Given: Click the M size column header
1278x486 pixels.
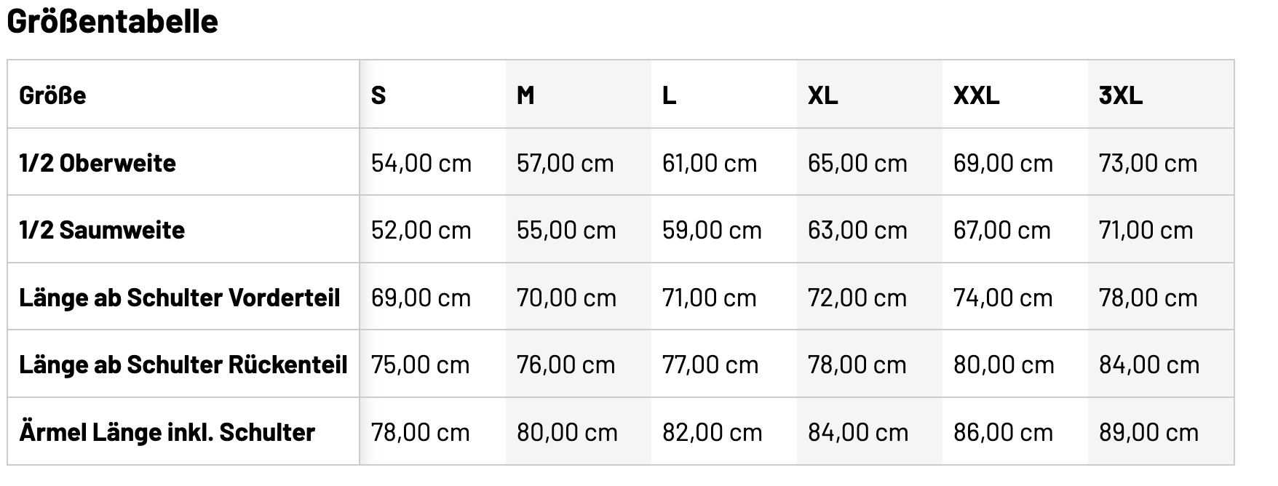Looking at the screenshot, I should point(525,95).
